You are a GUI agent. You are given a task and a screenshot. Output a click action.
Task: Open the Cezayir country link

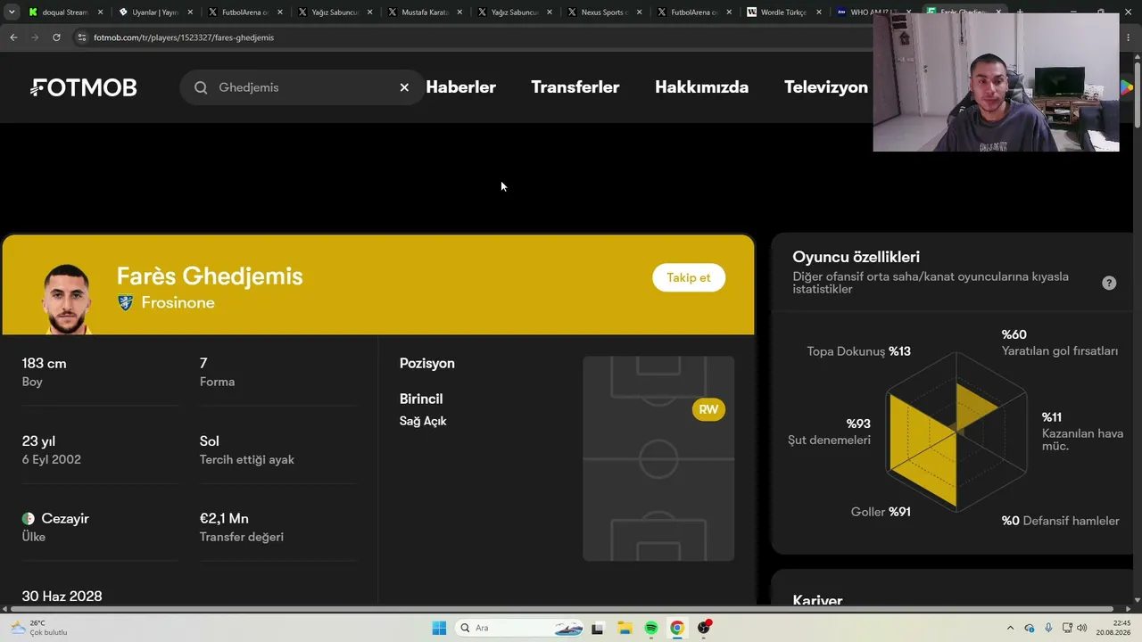point(65,519)
